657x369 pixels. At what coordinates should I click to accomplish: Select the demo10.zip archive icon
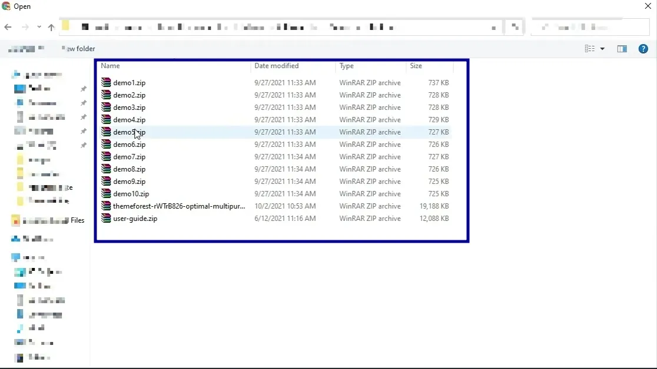click(x=106, y=194)
